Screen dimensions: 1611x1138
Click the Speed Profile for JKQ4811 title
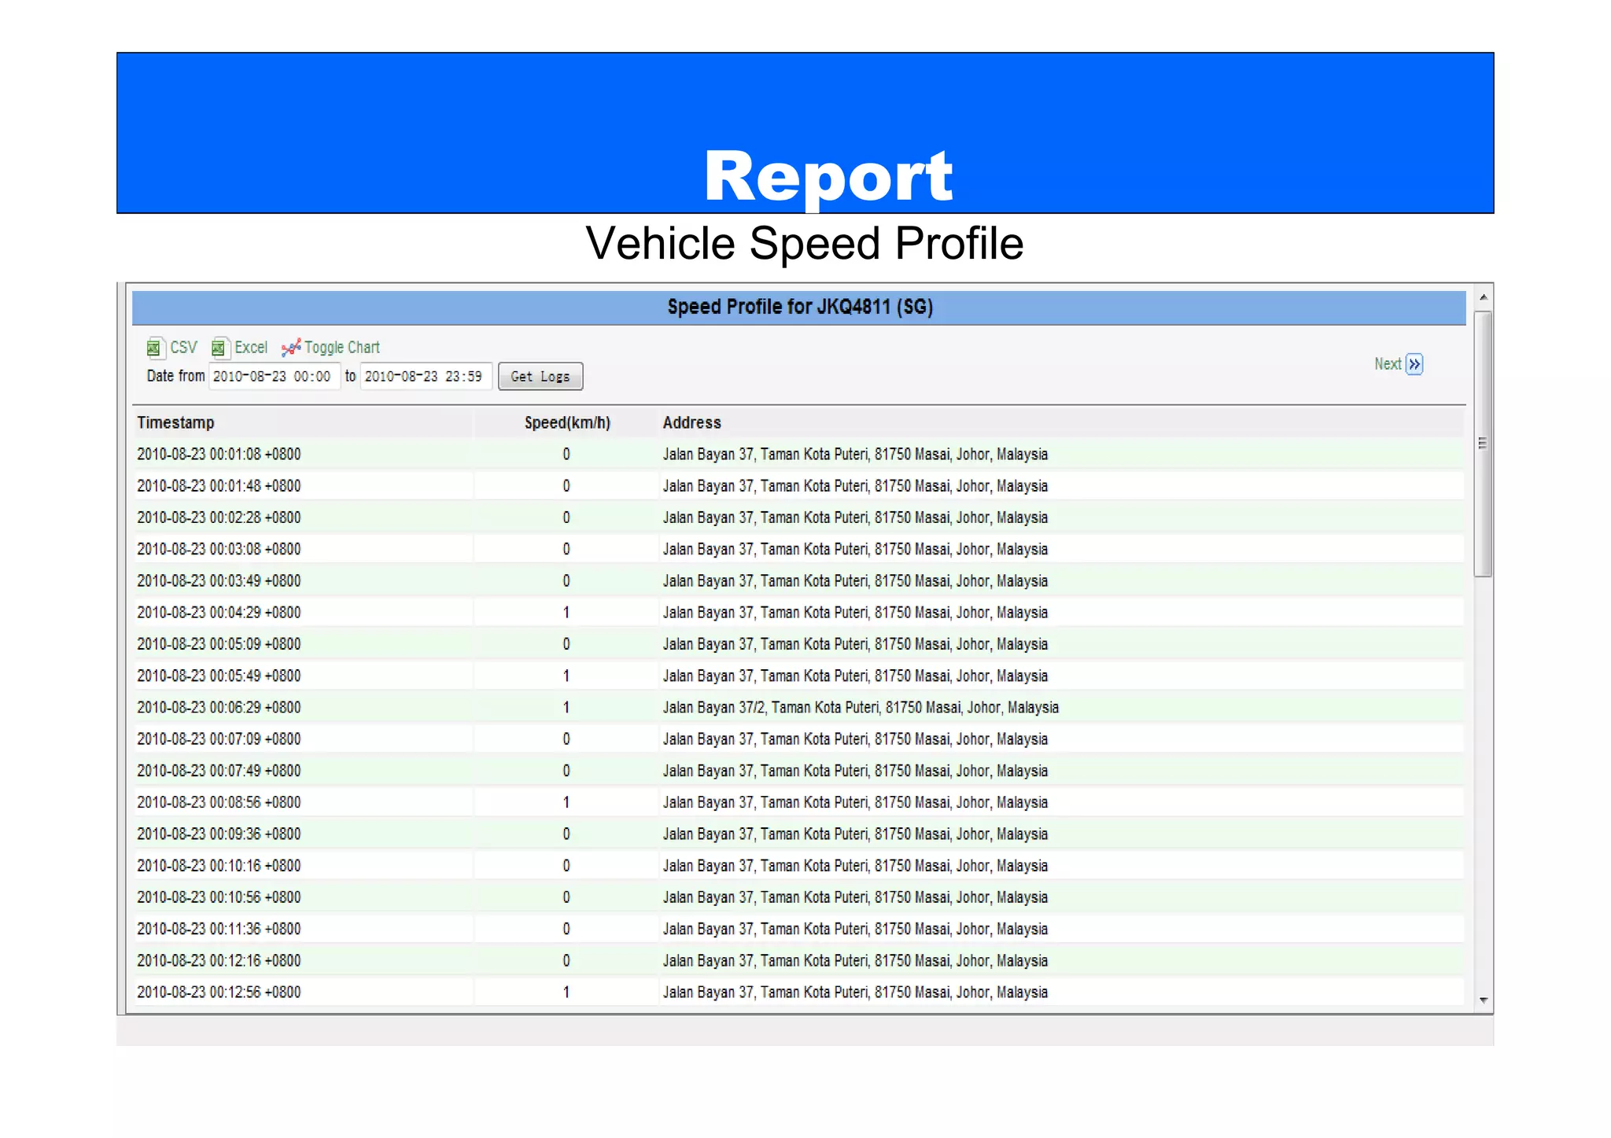[x=800, y=307]
